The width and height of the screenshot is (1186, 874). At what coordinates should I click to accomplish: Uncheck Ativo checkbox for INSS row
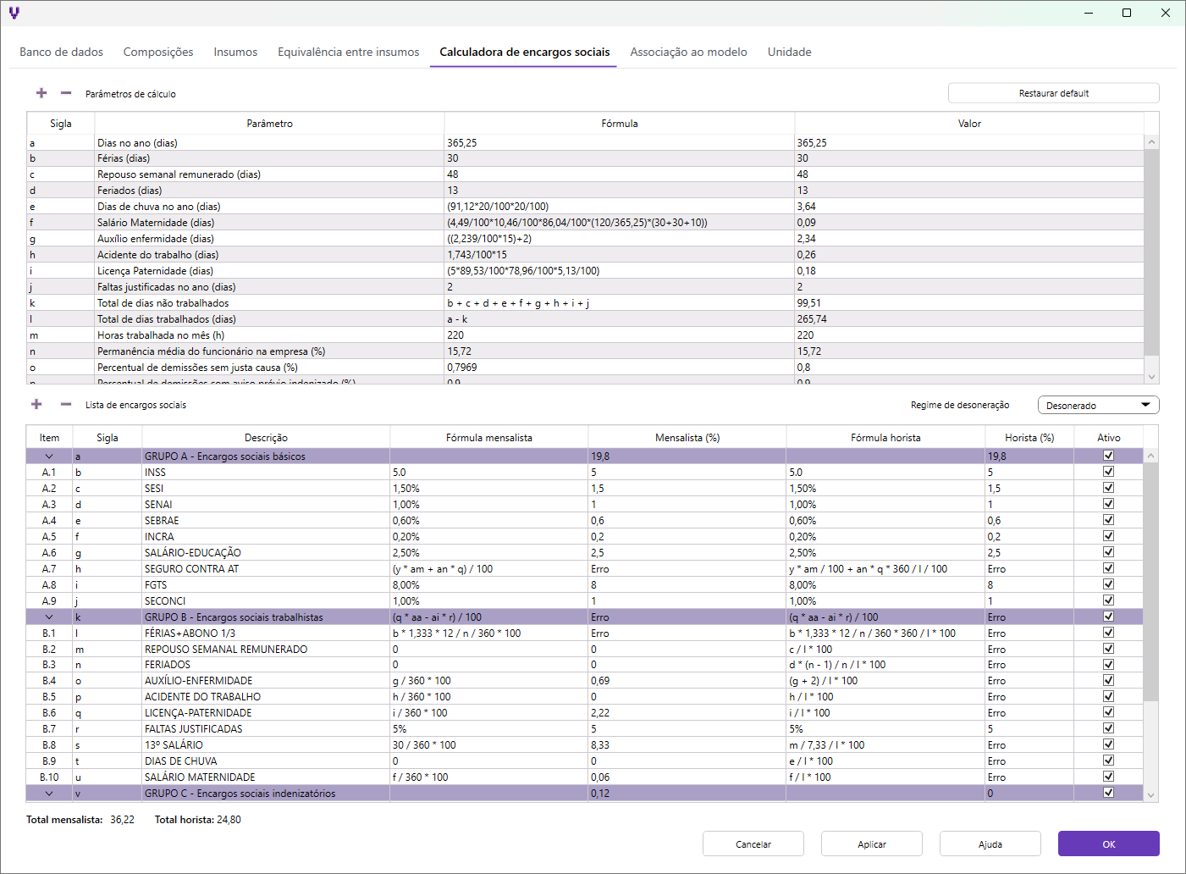click(1108, 472)
